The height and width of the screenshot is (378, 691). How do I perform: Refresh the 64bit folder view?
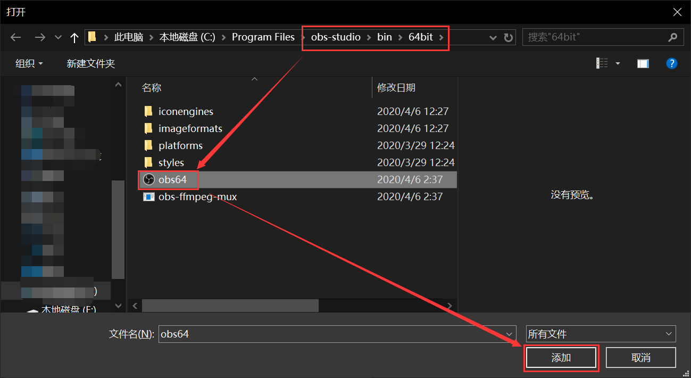[x=509, y=37]
